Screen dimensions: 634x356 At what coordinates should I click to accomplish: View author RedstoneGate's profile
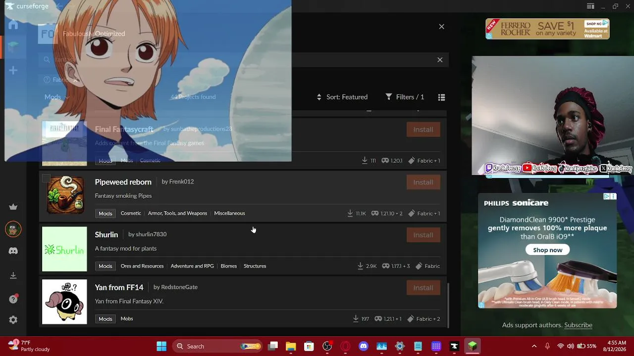[x=179, y=287]
